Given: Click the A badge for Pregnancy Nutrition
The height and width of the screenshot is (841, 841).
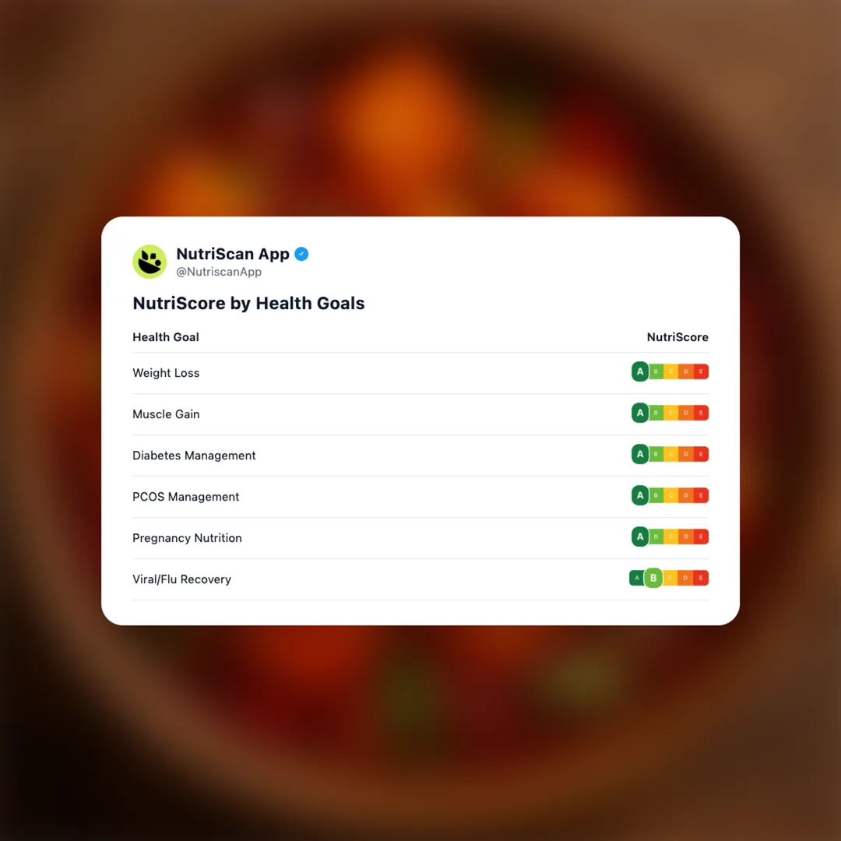Looking at the screenshot, I should pos(640,537).
